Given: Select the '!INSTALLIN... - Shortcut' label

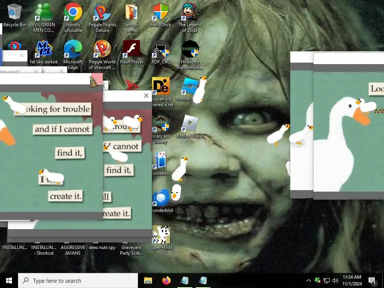Looking at the screenshot, I should coord(44,250).
